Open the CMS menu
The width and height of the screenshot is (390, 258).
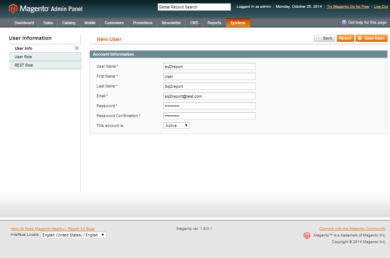(194, 23)
